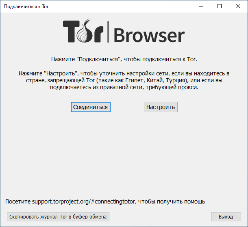Copy Tor log with Скопировать журнал button
The width and height of the screenshot is (248, 227).
[58, 216]
